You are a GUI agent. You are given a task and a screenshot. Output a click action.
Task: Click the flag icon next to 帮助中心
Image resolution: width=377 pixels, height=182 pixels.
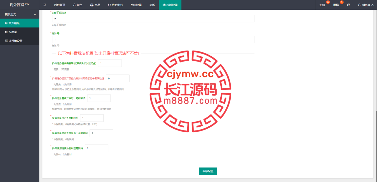click(x=109, y=5)
